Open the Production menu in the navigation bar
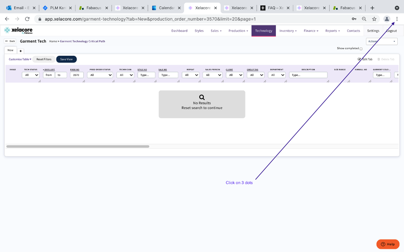The image size is (404, 252). click(237, 31)
